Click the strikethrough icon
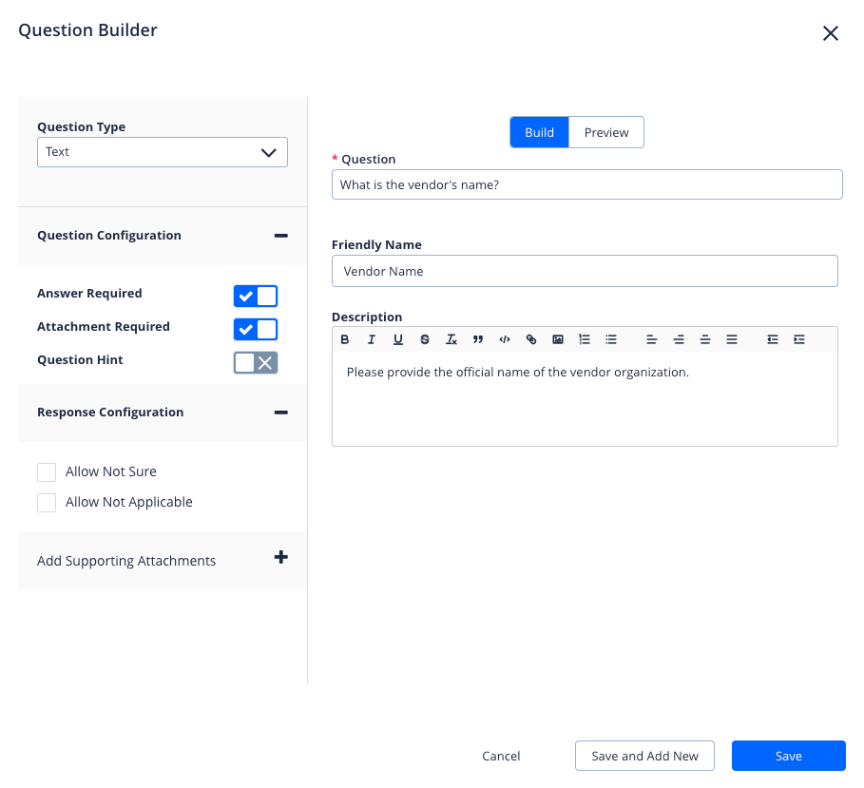This screenshot has width=864, height=788. coord(425,339)
